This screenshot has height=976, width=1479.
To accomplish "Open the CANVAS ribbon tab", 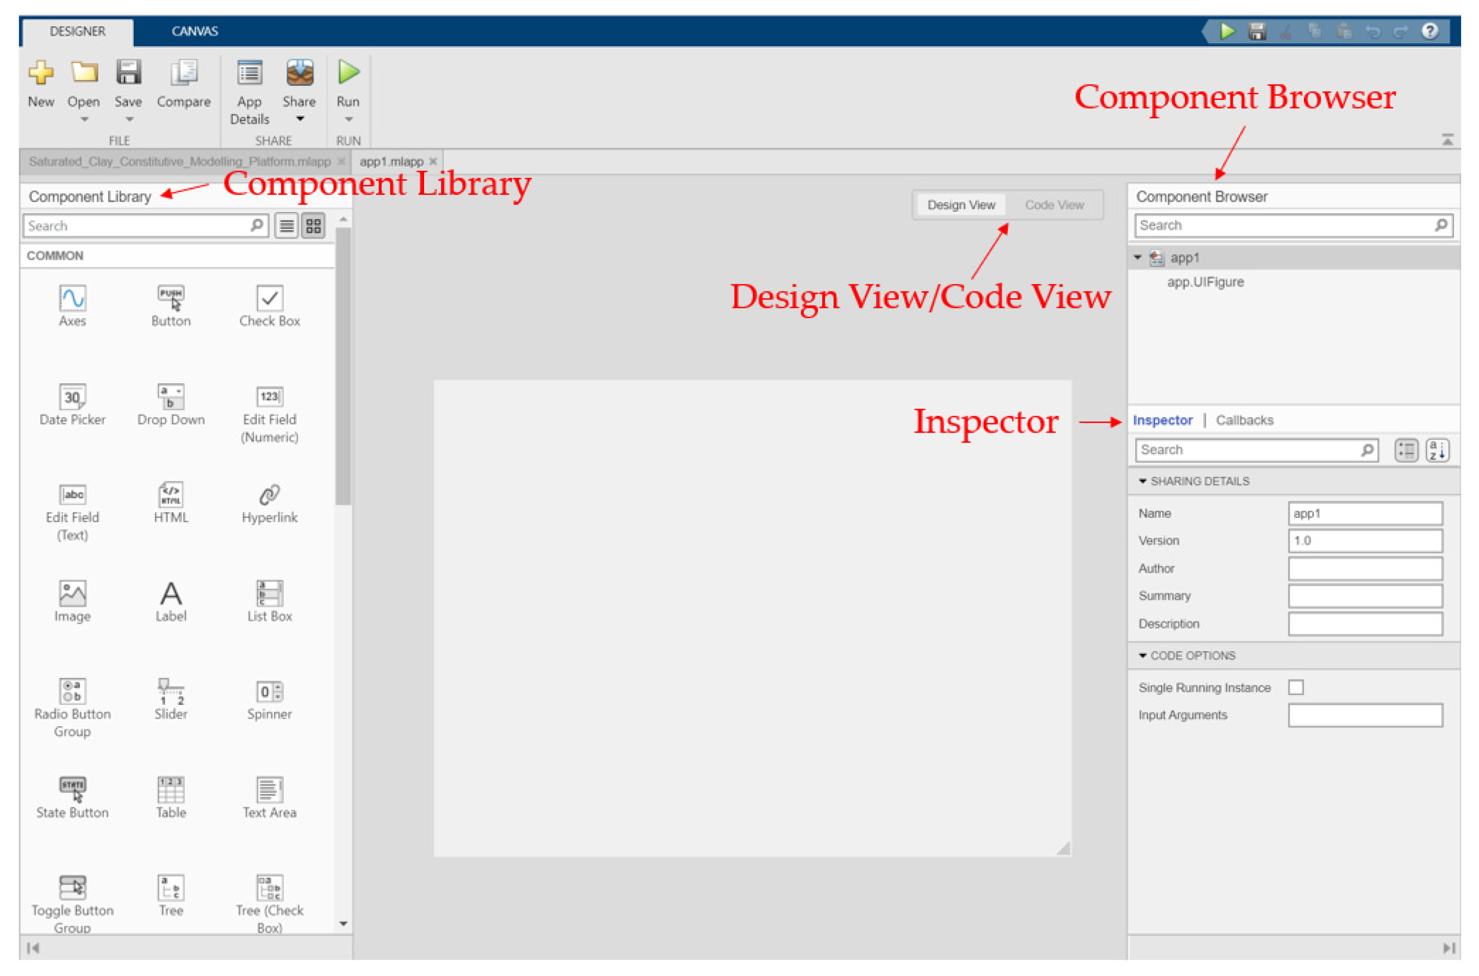I will tap(195, 31).
